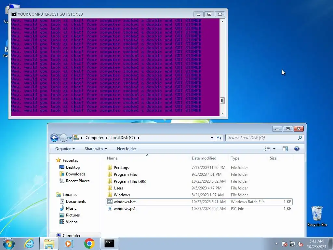333x250 pixels.
Task: Show hidden tray icons arrow
Action: pos(276,244)
